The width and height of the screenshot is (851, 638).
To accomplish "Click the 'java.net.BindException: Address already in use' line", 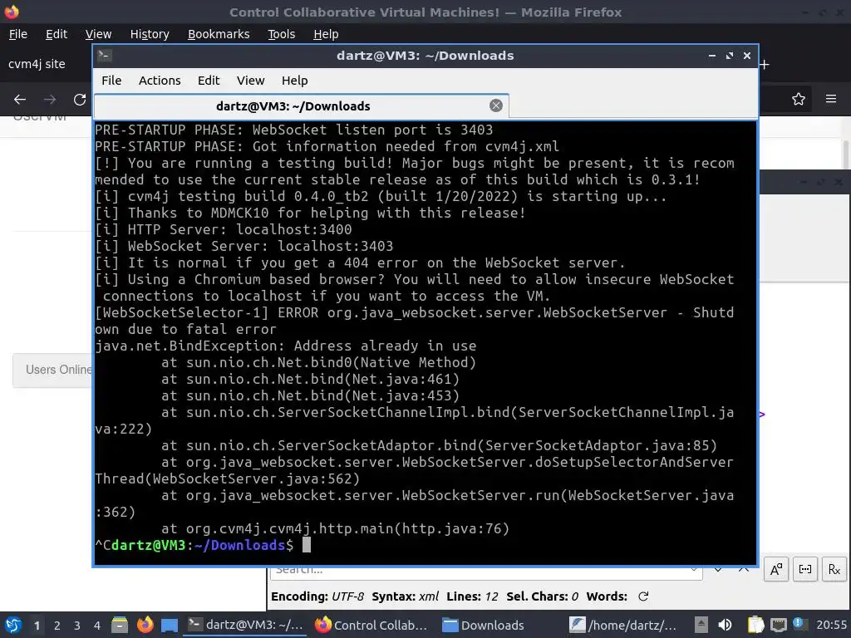I will point(286,346).
